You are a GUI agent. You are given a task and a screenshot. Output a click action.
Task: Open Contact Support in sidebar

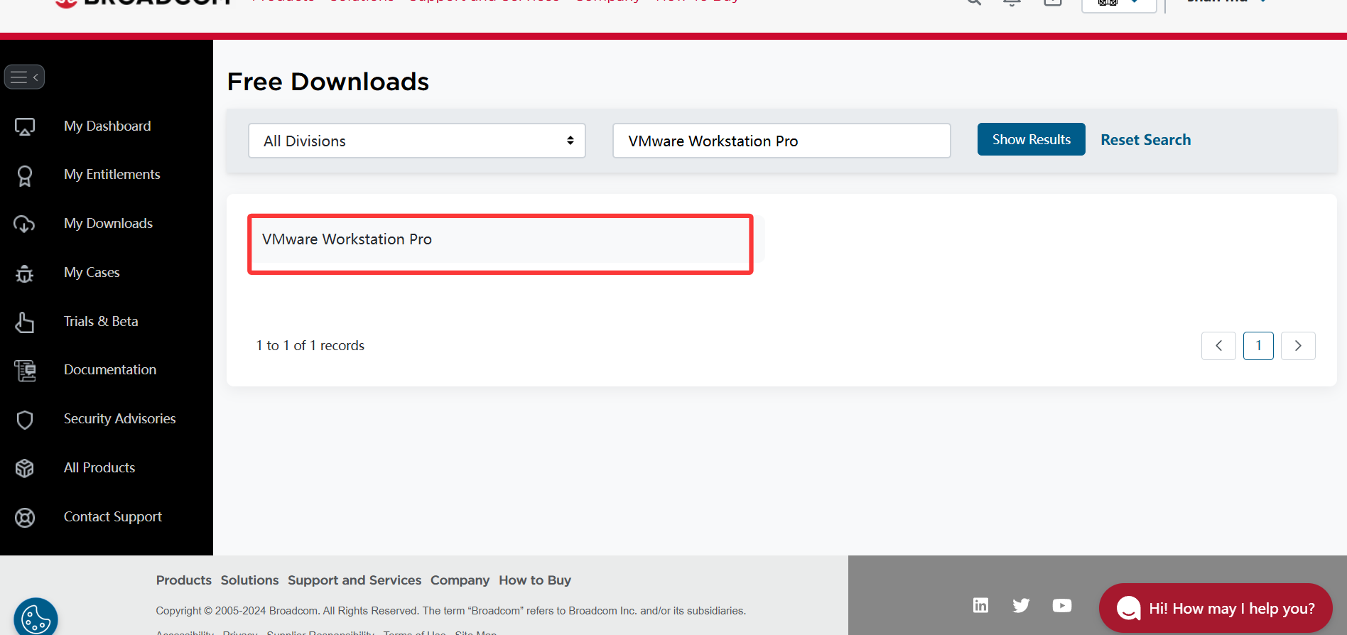[113, 516]
